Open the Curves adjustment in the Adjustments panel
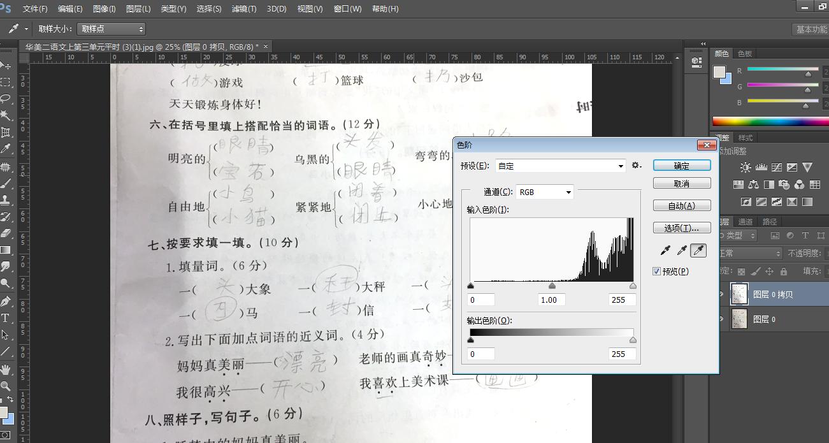This screenshot has height=443, width=829. pos(777,167)
